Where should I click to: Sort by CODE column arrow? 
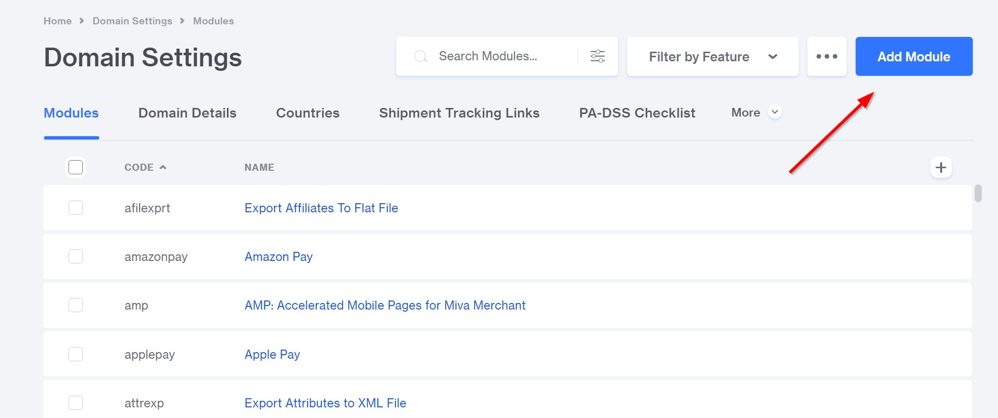pos(163,167)
